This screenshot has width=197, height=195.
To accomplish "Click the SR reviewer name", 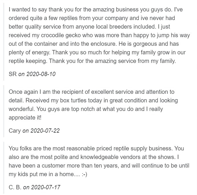I will [x=13, y=74].
